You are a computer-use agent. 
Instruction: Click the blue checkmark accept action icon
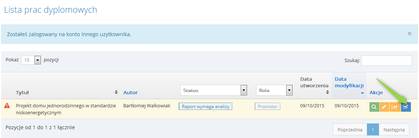[x=406, y=107]
